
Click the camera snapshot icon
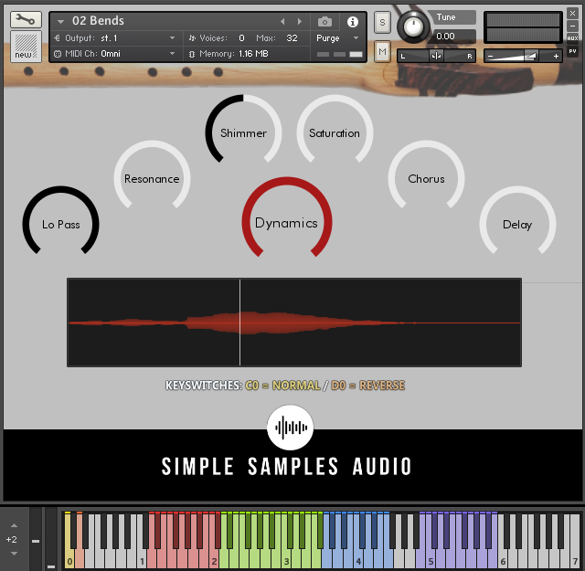324,22
